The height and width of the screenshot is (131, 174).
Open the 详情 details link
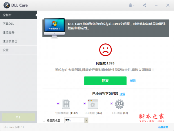pos(122,94)
